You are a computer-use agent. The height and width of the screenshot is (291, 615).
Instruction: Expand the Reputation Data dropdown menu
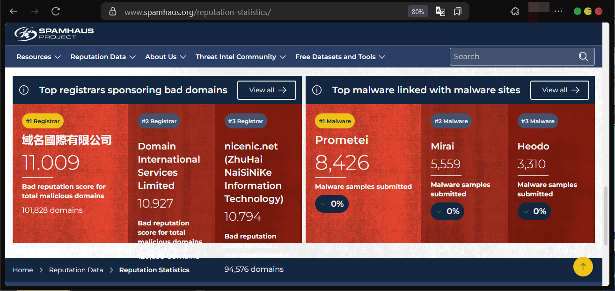tap(102, 57)
